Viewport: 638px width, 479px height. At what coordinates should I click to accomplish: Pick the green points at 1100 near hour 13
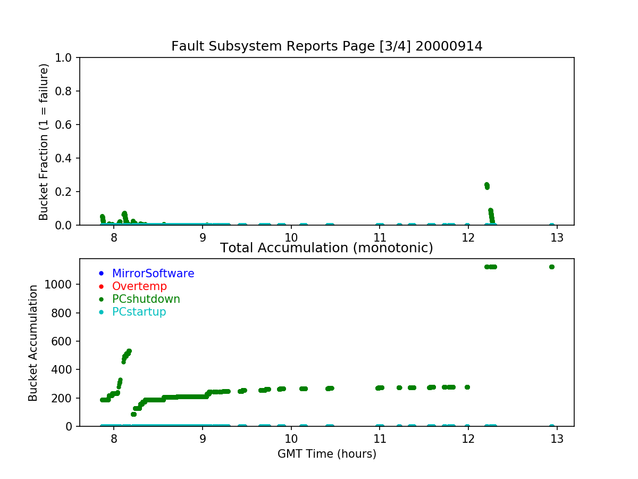point(551,267)
